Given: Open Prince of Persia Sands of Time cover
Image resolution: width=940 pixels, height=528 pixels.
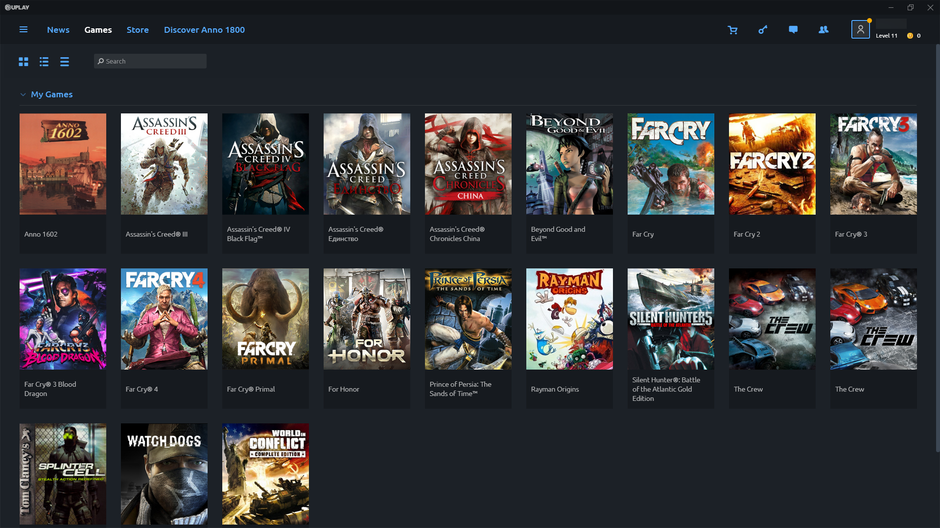Looking at the screenshot, I should point(468,319).
